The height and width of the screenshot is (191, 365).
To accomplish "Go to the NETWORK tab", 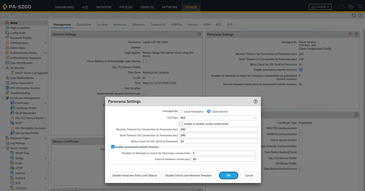I will pyautogui.click(x=170, y=7).
